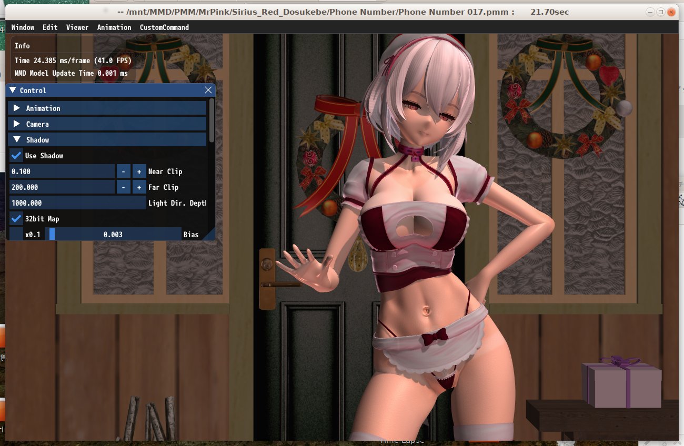This screenshot has width=684, height=446.
Task: Decrease Far Clip with minus button
Action: [x=123, y=187]
